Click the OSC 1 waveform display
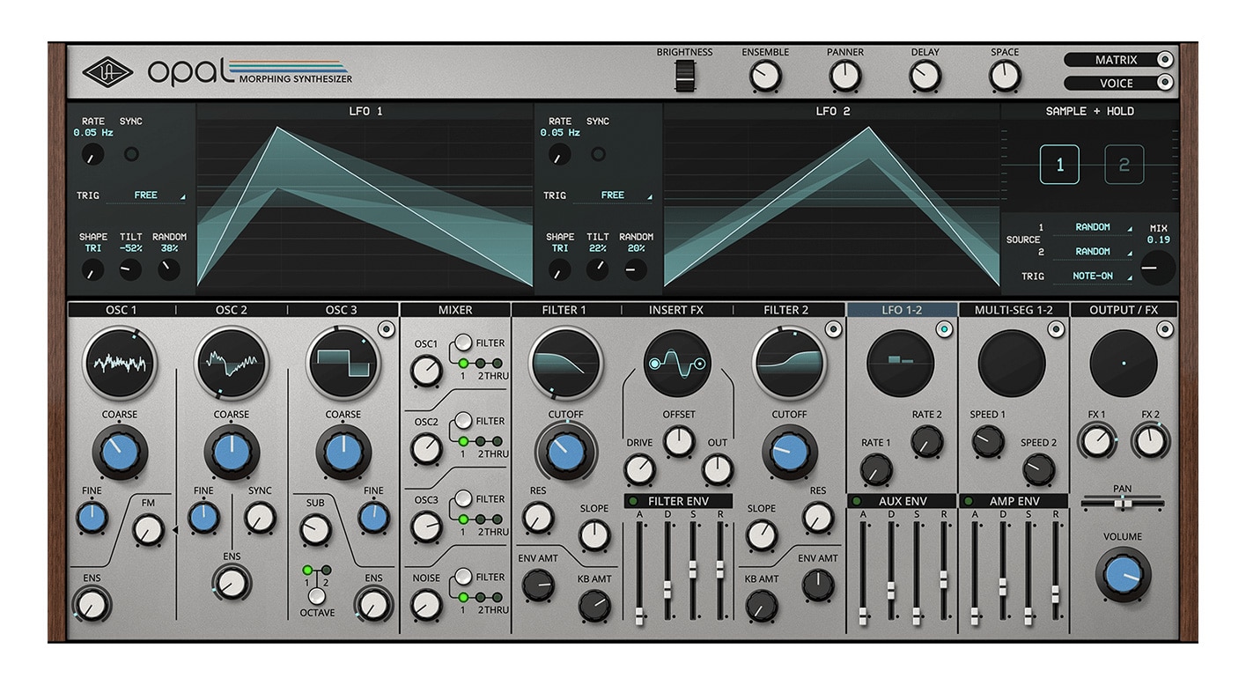 tap(119, 362)
